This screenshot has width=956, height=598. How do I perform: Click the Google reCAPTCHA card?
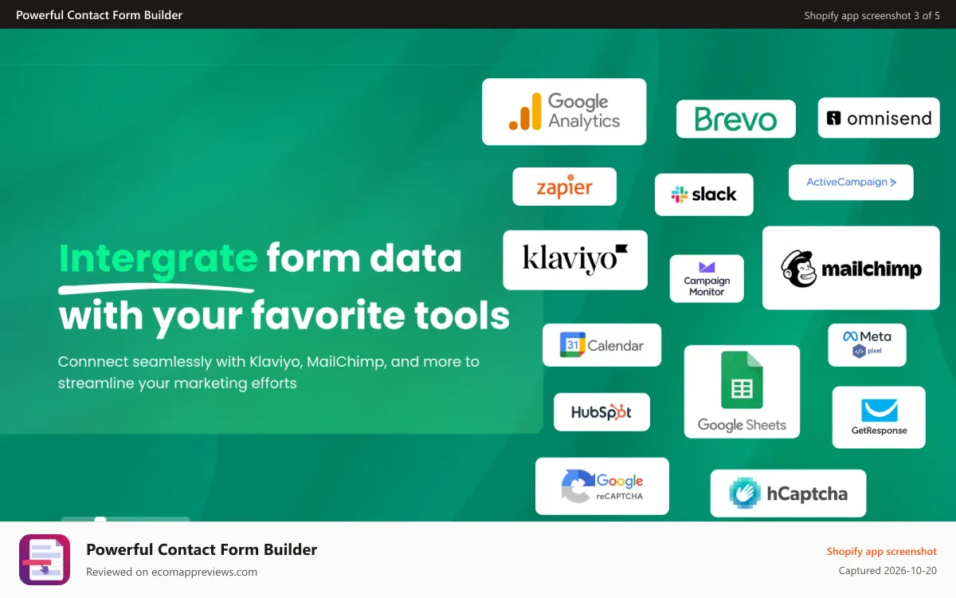click(x=602, y=486)
